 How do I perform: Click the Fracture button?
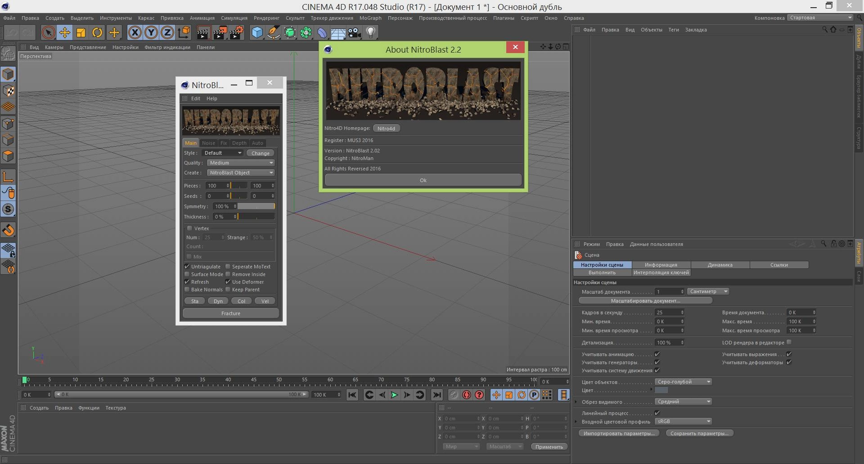coord(231,313)
